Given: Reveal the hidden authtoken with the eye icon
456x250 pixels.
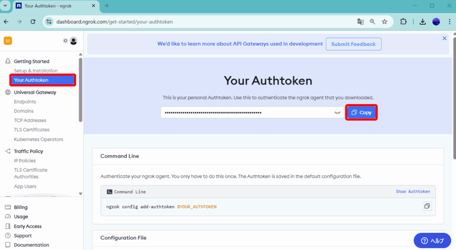Looking at the screenshot, I should (x=338, y=112).
